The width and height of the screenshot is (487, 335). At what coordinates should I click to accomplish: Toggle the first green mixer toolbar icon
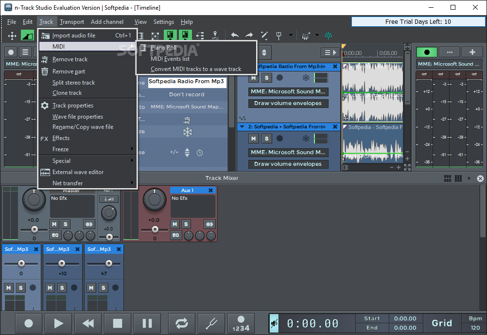pyautogui.click(x=170, y=35)
